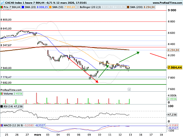The height and width of the screenshot is (137, 183).
Task: Click the latest green volume bar
Action: click(x=129, y=102)
